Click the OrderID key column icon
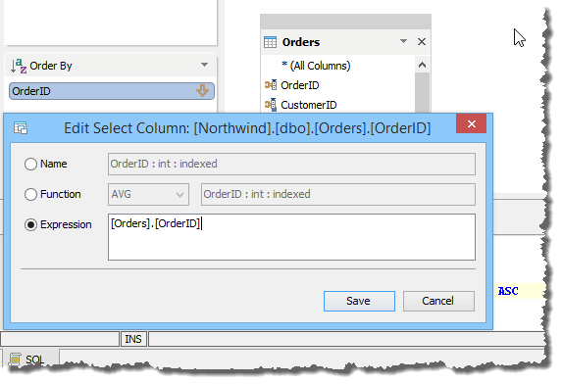562x384 pixels. click(x=271, y=85)
